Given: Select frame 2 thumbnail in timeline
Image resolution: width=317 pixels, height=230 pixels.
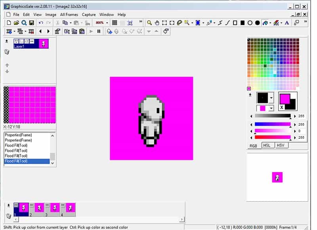Looking at the screenshot, I should tap(39, 208).
